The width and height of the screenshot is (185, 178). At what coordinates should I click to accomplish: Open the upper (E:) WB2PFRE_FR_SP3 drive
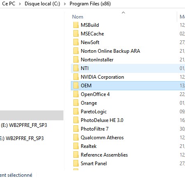point(24,125)
